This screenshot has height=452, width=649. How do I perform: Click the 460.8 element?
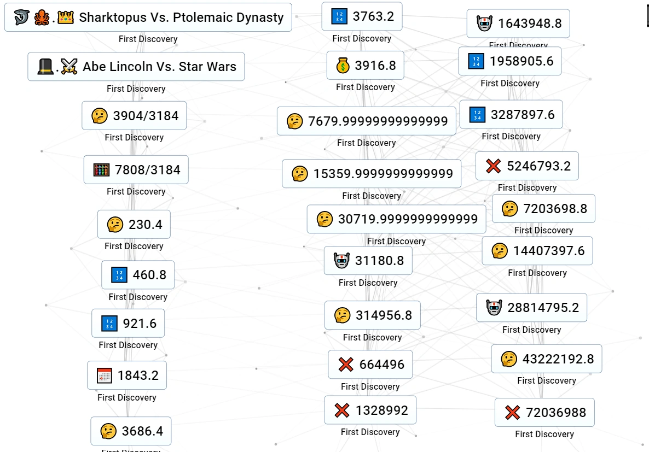click(138, 274)
